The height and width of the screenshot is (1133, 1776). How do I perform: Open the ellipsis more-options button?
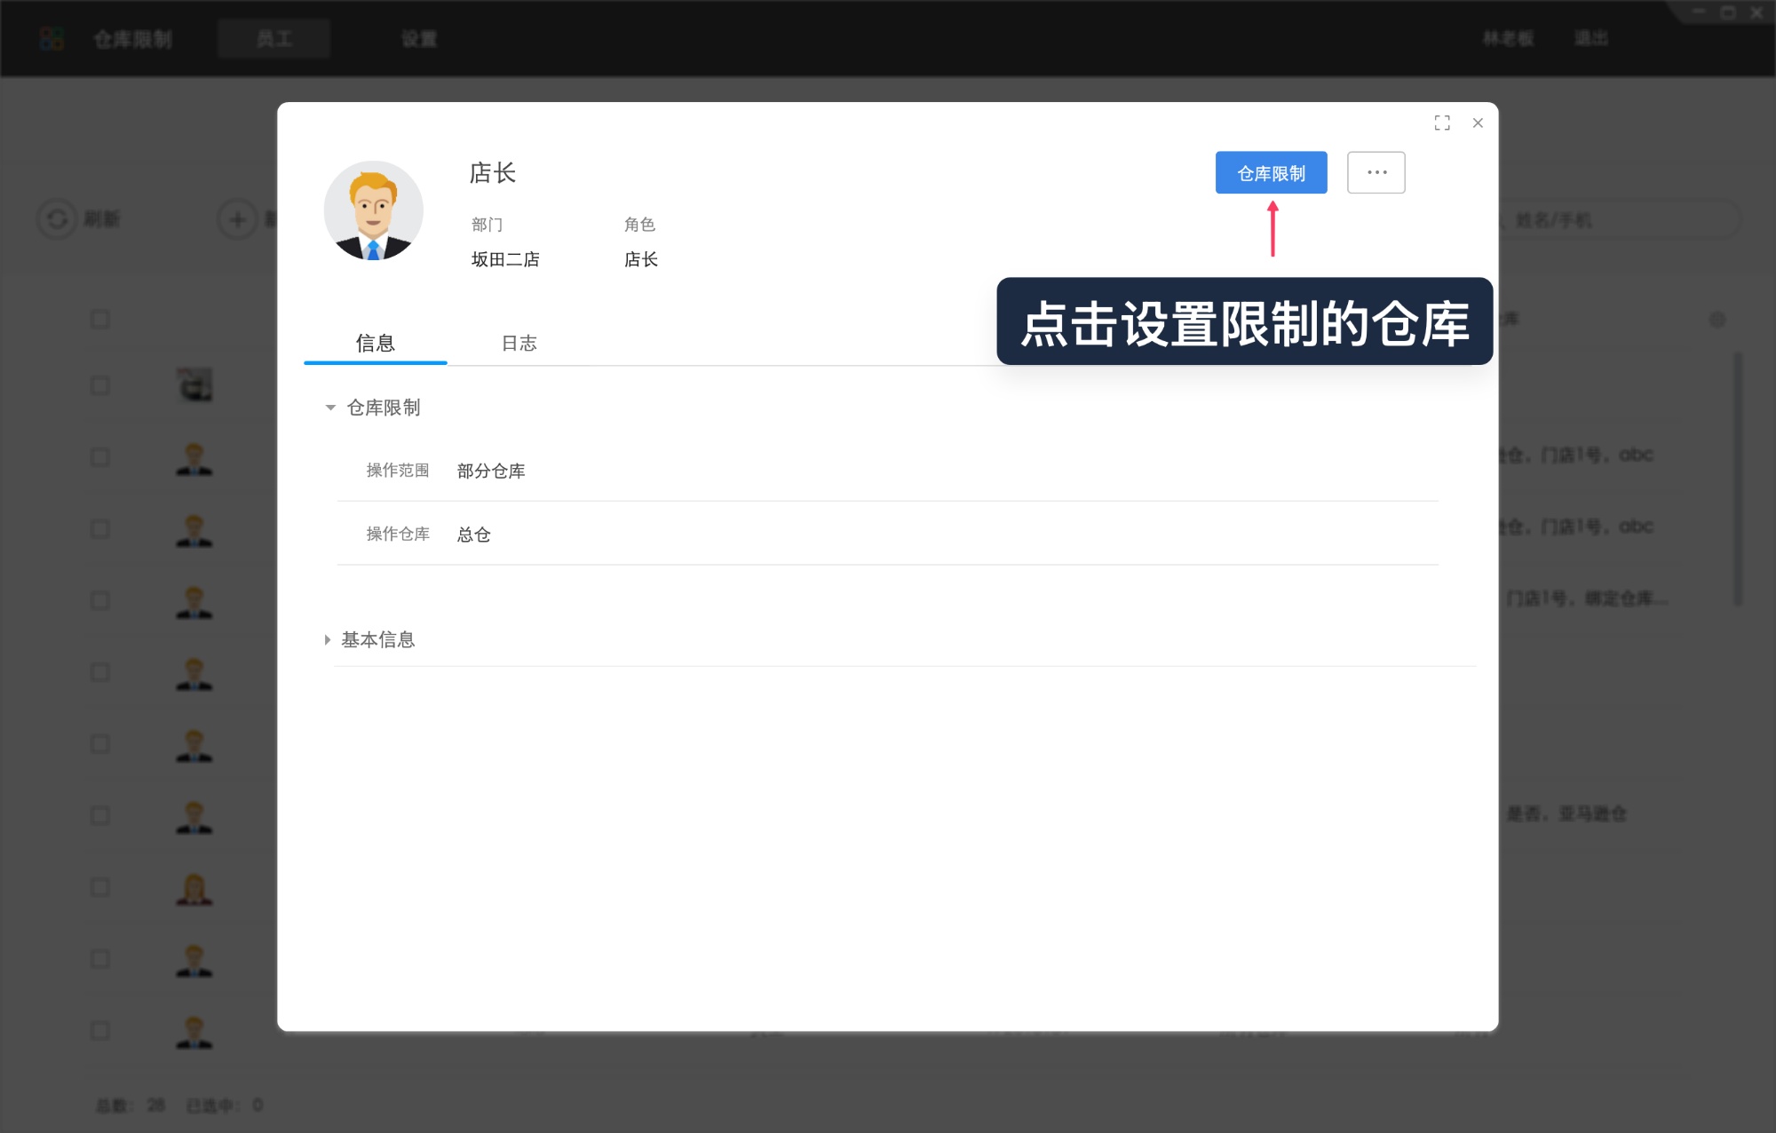pyautogui.click(x=1376, y=171)
